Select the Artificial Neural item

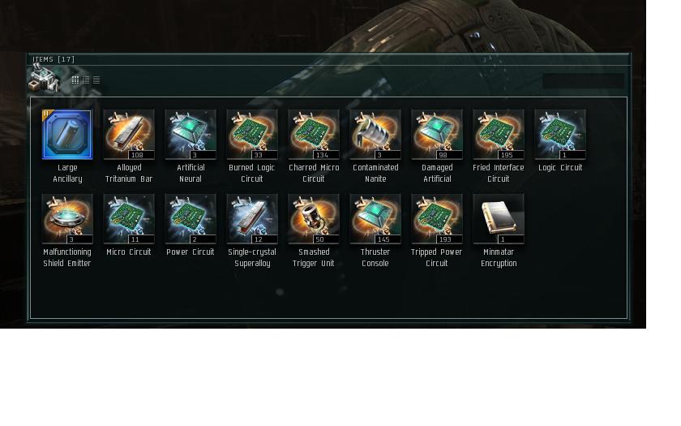coord(191,135)
